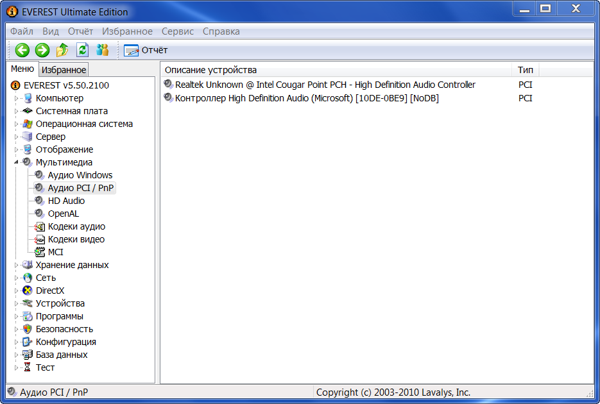Click the Операционная система Windows flag icon
Viewport: 600px width, 404px height.
(x=28, y=124)
